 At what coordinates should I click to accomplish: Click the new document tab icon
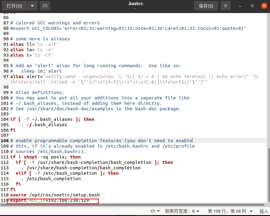click(45, 6)
